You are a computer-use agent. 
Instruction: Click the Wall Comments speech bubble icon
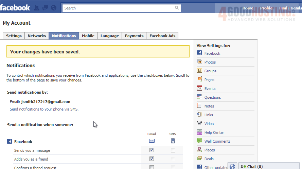[199, 141]
